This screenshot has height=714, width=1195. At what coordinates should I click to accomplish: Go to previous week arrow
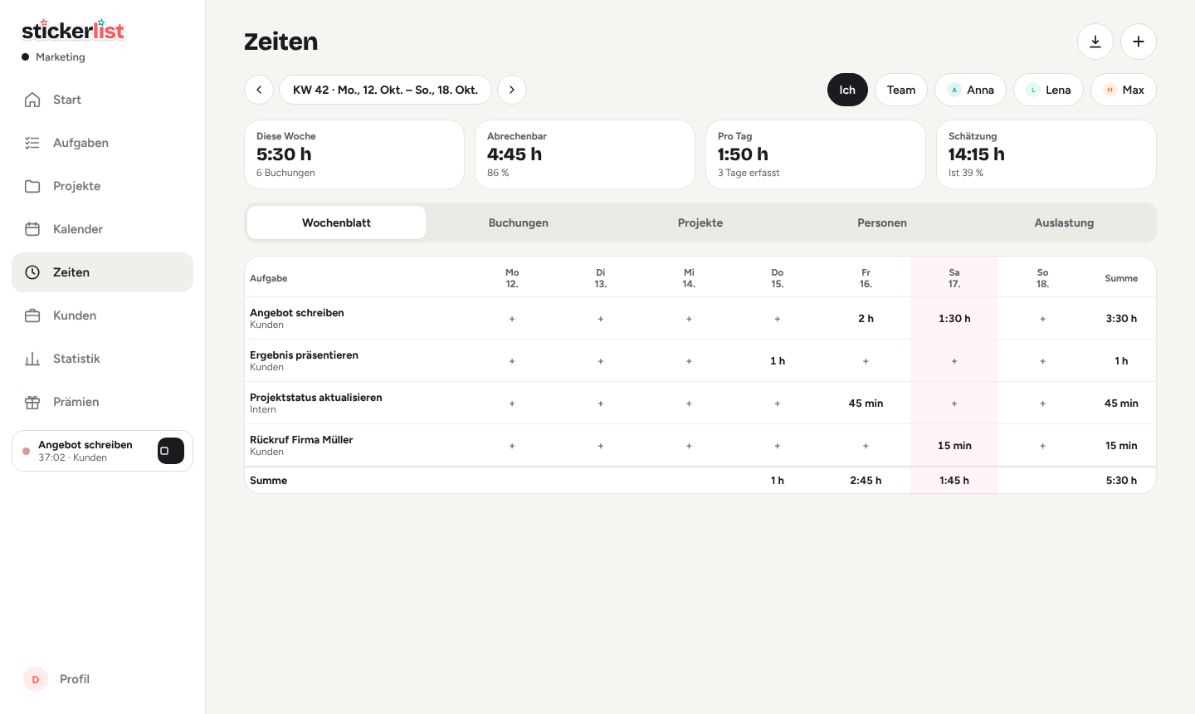click(259, 90)
